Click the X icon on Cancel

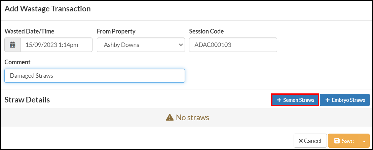301,141
